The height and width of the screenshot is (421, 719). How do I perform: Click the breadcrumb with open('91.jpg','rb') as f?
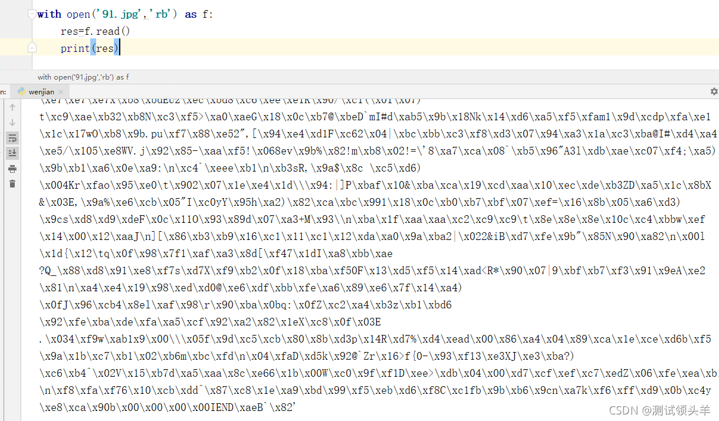(83, 77)
